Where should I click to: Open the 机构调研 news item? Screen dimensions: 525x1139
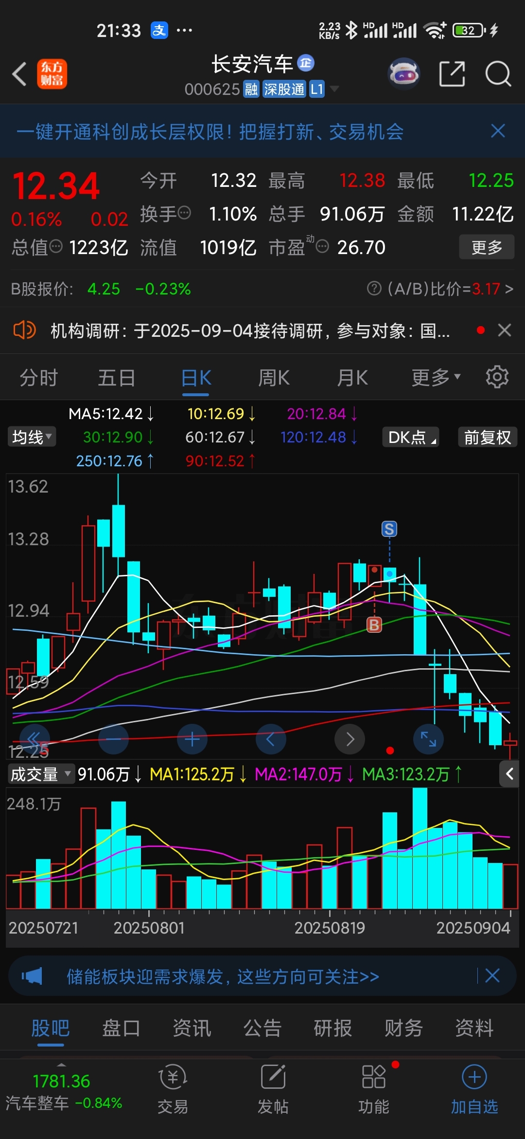(250, 331)
